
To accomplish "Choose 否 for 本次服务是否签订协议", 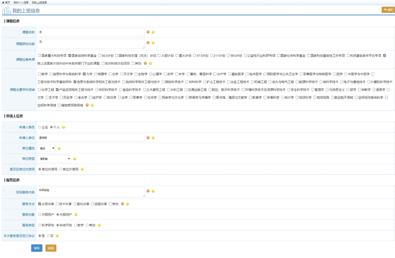I will tap(49, 236).
